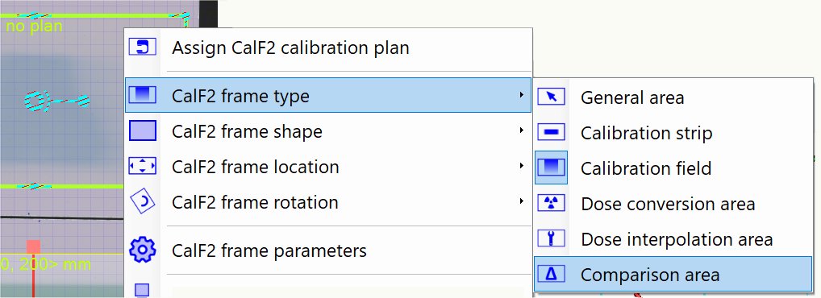821x298 pixels.
Task: Click the cyan handle inside the frame
Action: (x=56, y=101)
